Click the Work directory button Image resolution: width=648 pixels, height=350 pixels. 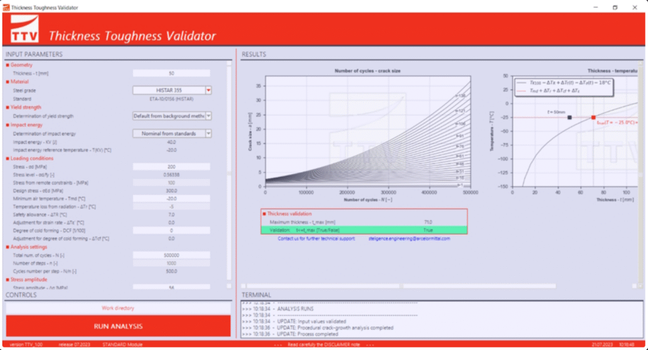[x=118, y=308]
